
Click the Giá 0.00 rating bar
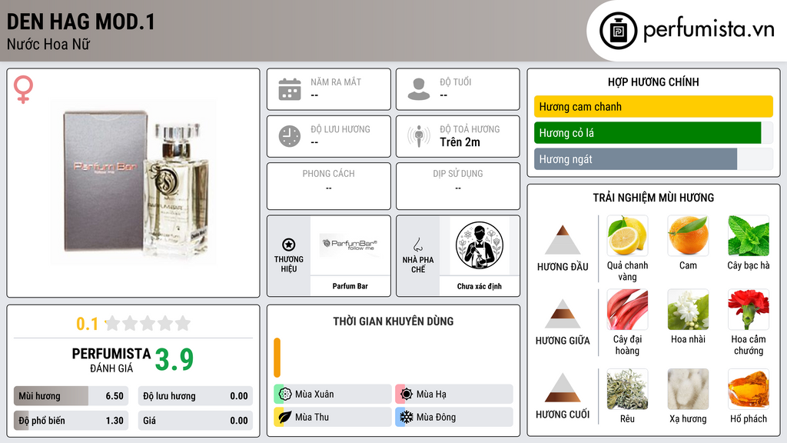coord(195,421)
